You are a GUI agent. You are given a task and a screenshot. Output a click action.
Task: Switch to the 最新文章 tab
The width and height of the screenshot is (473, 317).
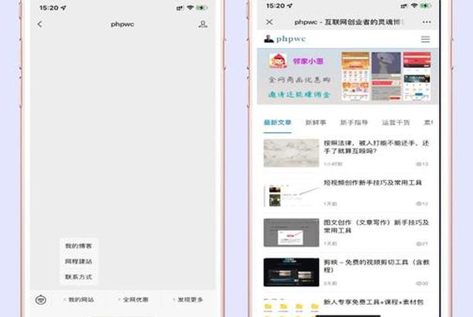pyautogui.click(x=278, y=123)
